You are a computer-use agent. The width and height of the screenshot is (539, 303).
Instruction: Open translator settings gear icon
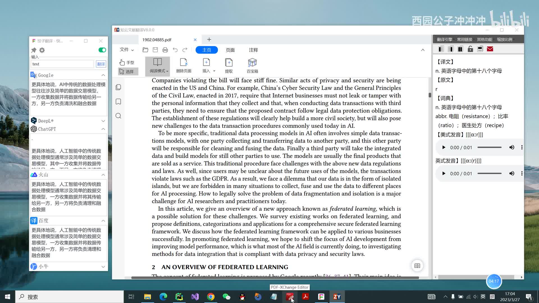pos(42,50)
